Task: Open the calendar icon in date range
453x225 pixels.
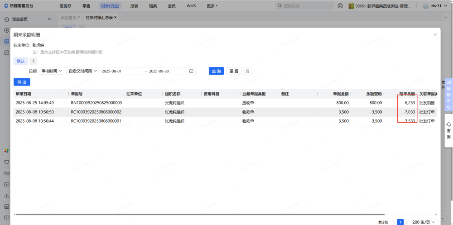Action: click(x=191, y=71)
